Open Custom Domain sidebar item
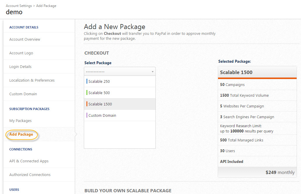 (x=23, y=94)
